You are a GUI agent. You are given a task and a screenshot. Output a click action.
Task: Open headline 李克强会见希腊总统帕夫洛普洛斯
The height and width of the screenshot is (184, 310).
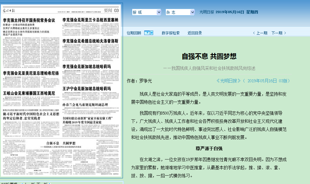(90, 41)
